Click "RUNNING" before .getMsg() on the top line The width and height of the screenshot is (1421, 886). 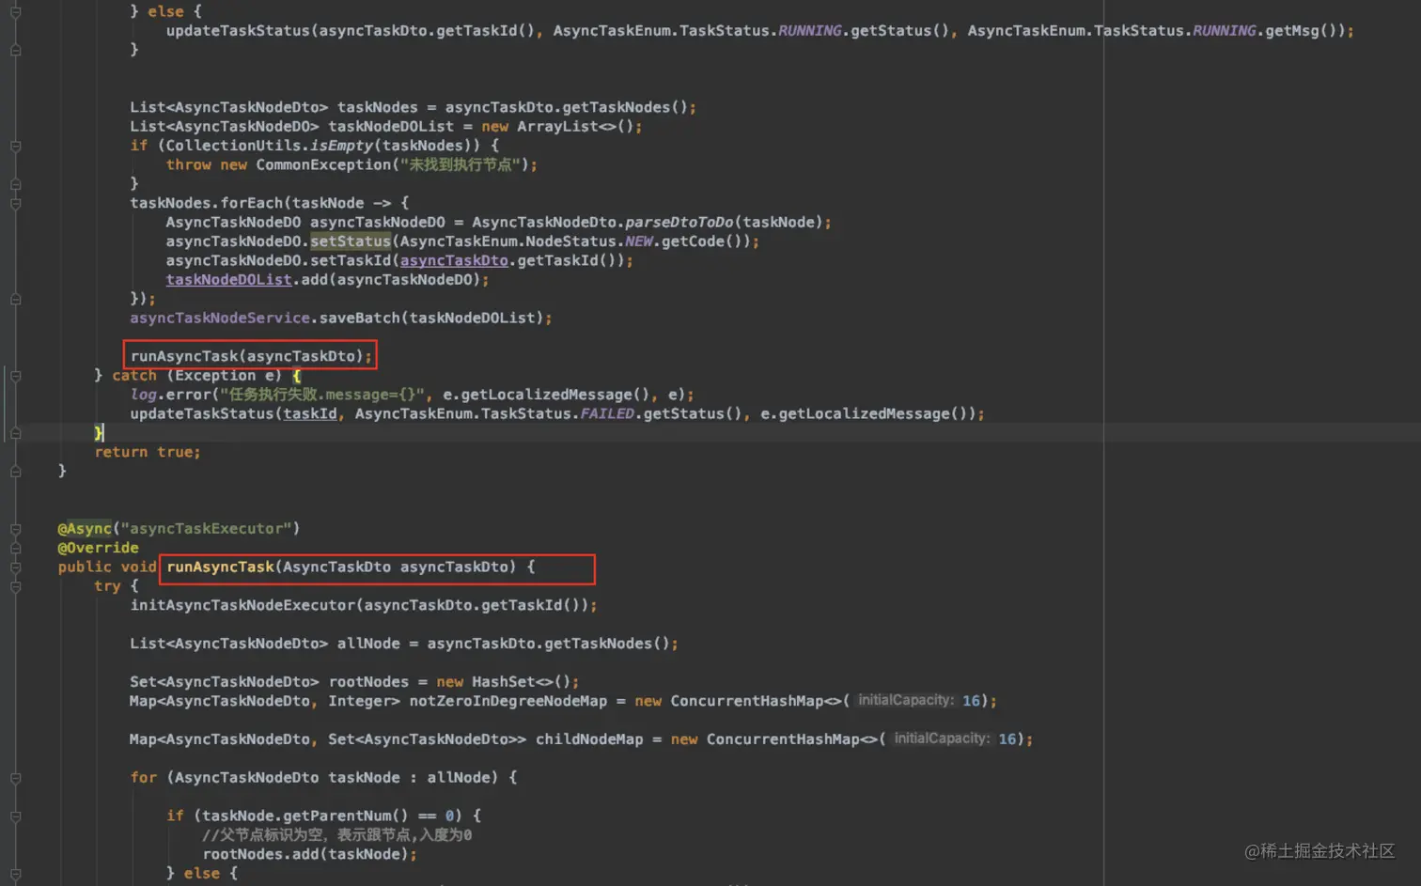coord(1225,31)
